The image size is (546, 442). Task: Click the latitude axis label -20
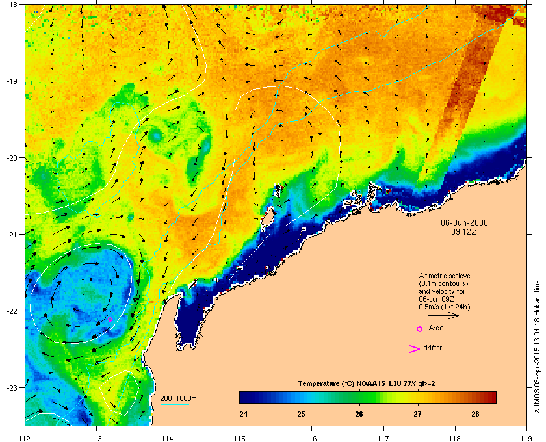12,158
